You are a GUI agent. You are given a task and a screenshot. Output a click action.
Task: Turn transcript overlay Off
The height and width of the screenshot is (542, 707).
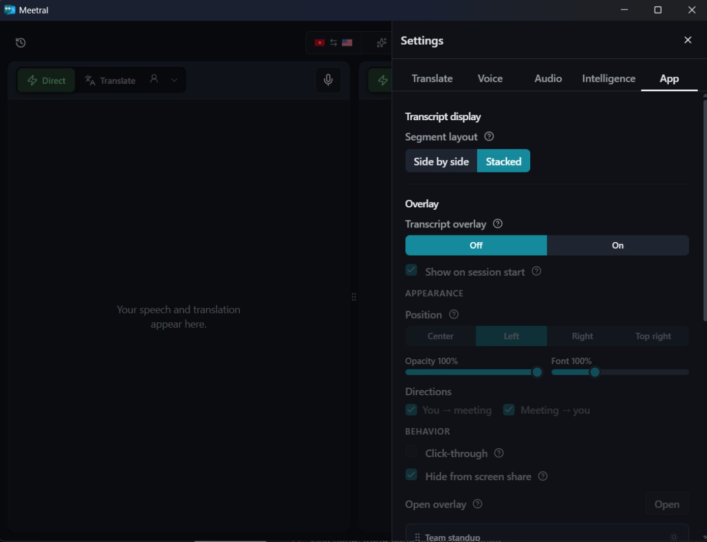(476, 246)
